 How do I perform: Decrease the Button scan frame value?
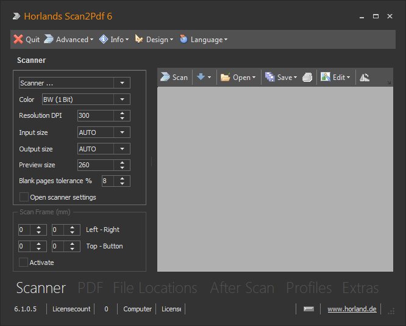(73, 249)
